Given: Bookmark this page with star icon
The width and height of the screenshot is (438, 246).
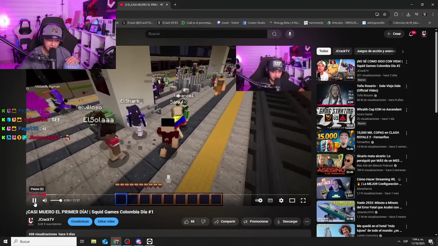Looking at the screenshot, I should [385, 14].
